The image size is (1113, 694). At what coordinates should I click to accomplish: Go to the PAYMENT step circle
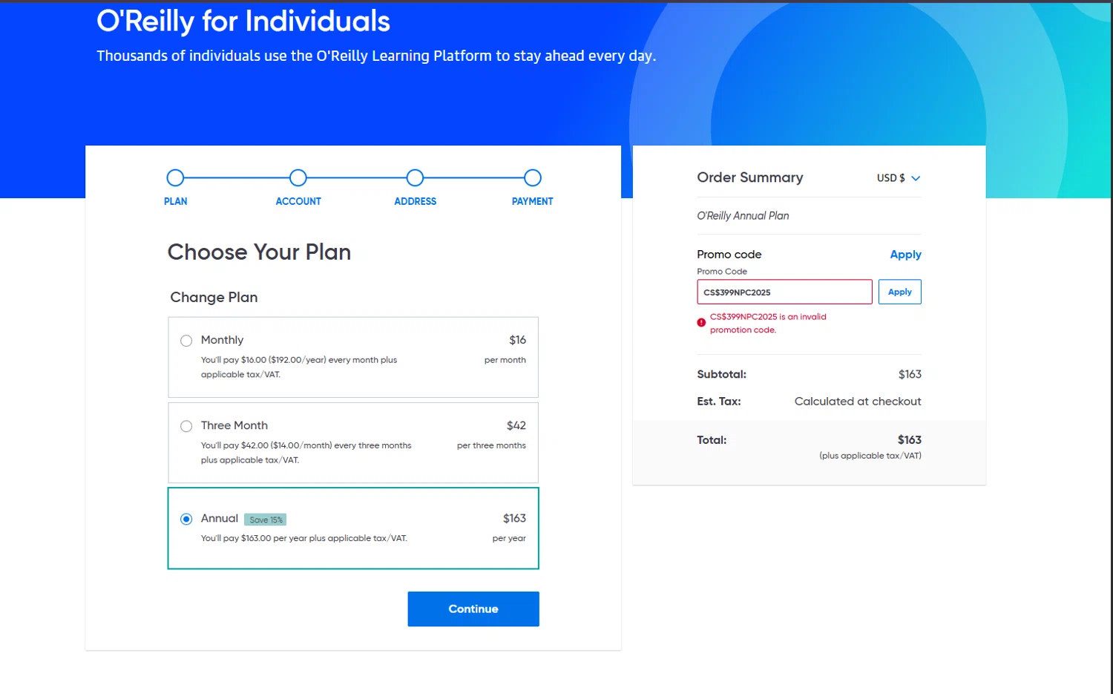533,178
